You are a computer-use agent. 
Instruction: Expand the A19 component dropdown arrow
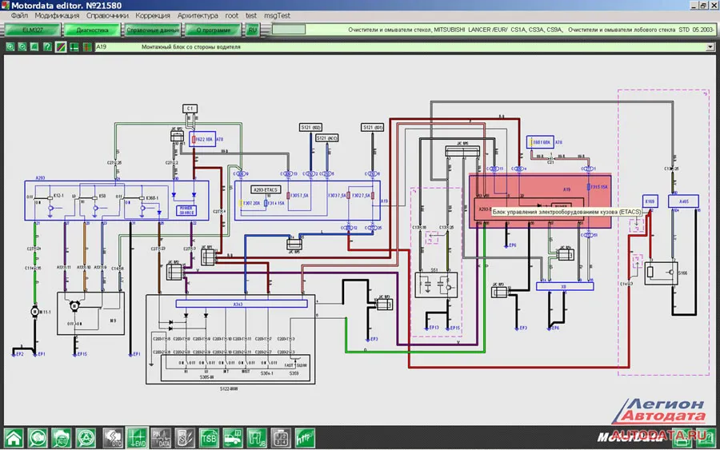pyautogui.click(x=710, y=47)
